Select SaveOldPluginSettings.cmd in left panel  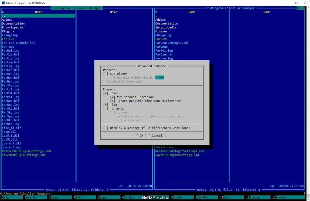point(24,155)
